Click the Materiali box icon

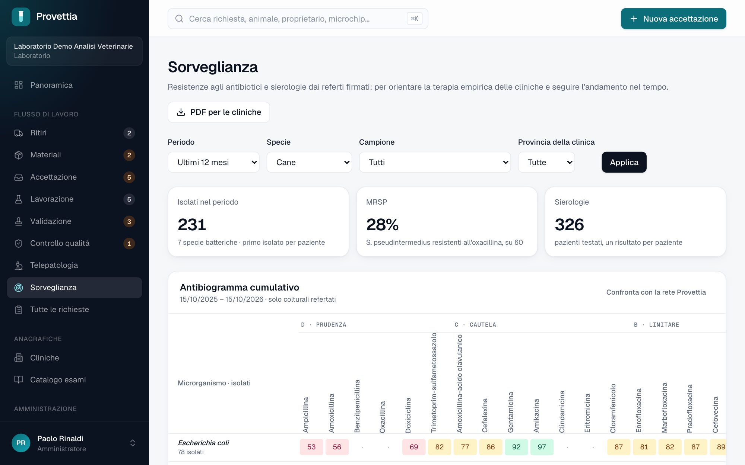pyautogui.click(x=19, y=155)
